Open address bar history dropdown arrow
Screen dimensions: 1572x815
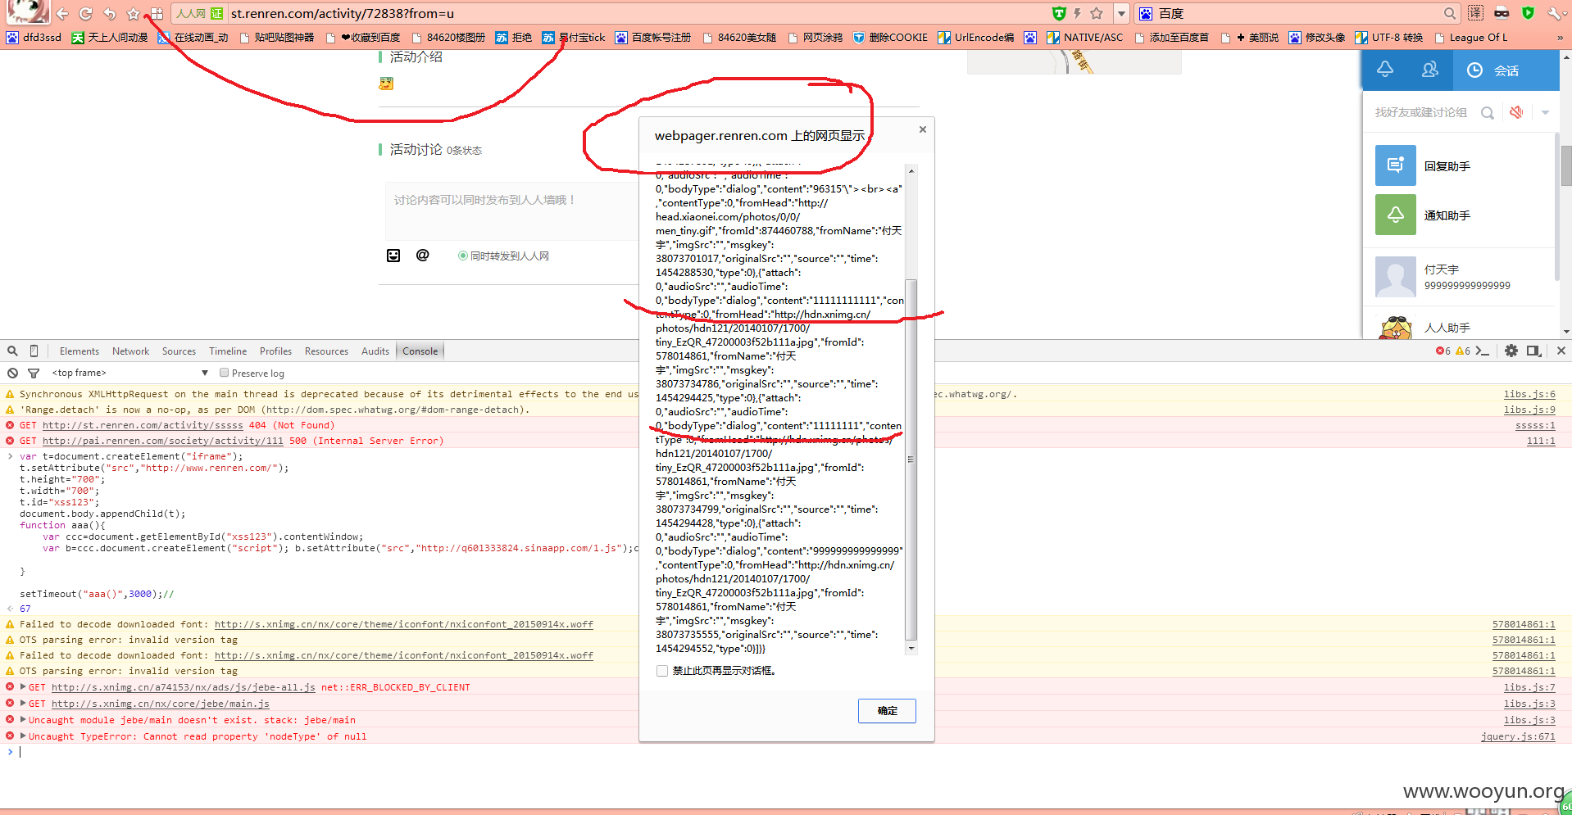(1121, 13)
